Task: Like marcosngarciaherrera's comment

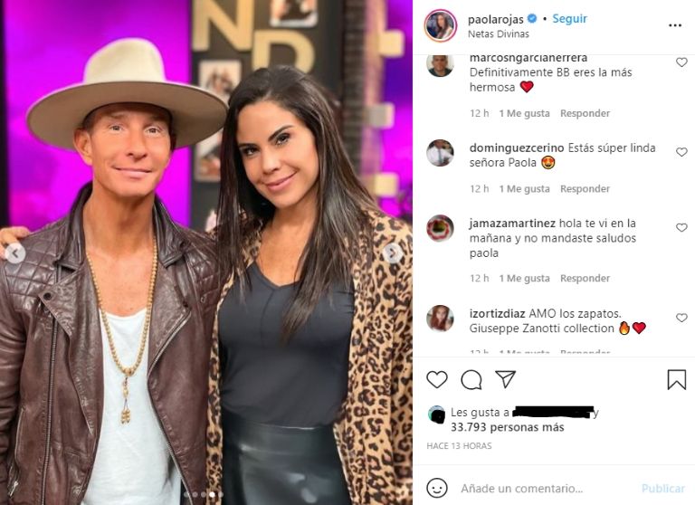Action: pyautogui.click(x=681, y=62)
